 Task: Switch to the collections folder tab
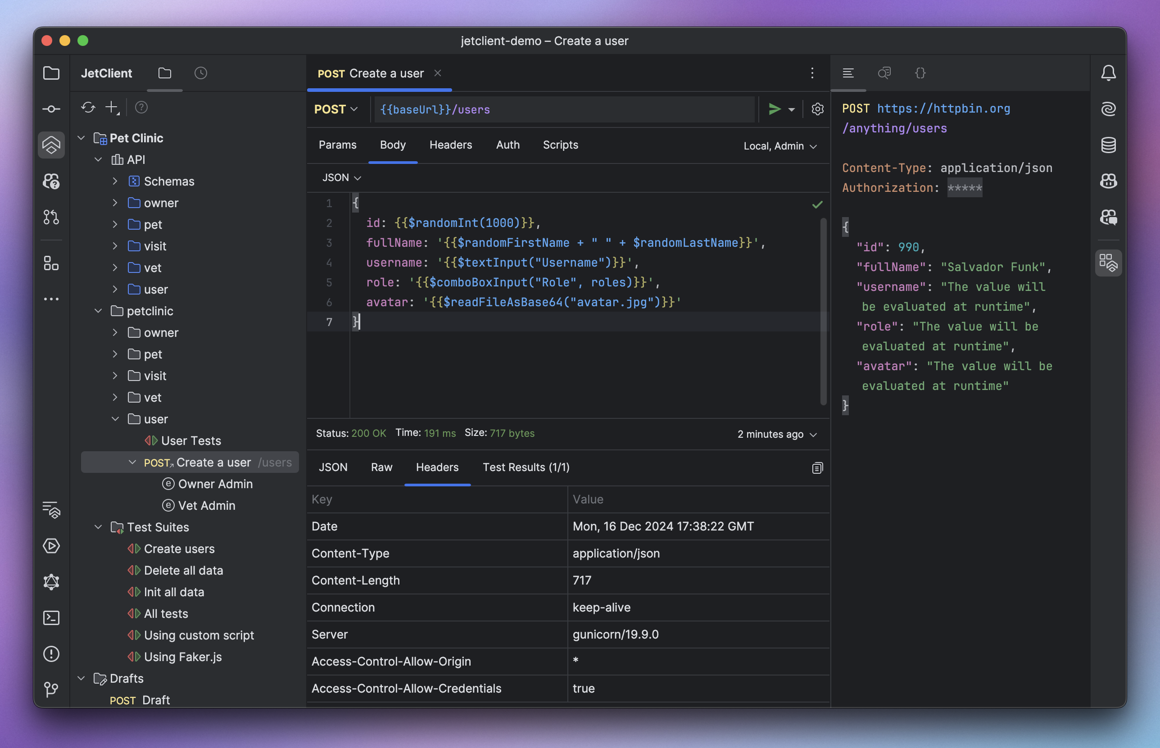point(165,73)
